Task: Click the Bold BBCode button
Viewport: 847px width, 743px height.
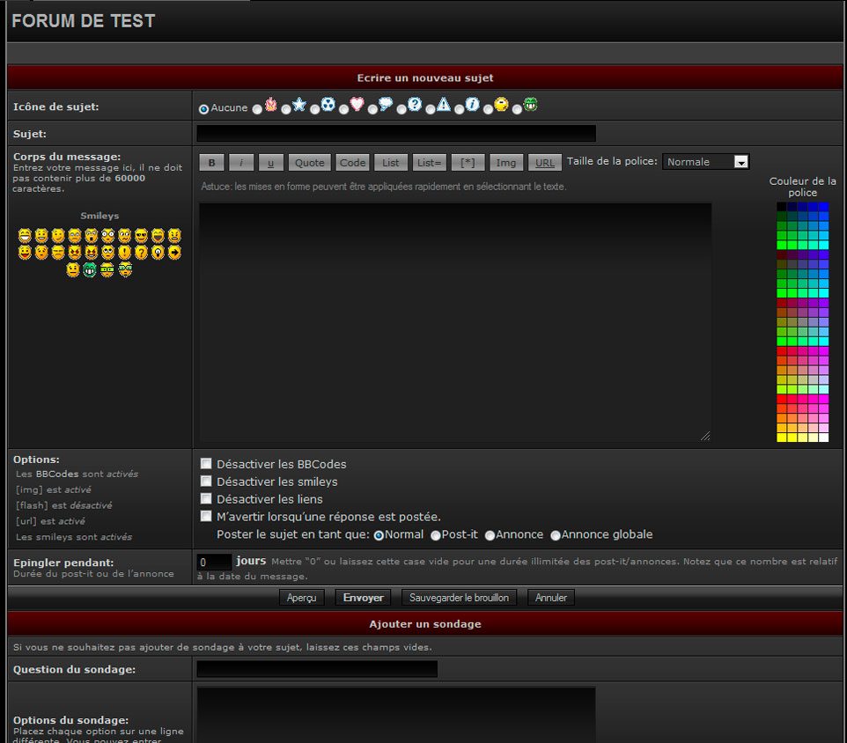Action: (211, 163)
